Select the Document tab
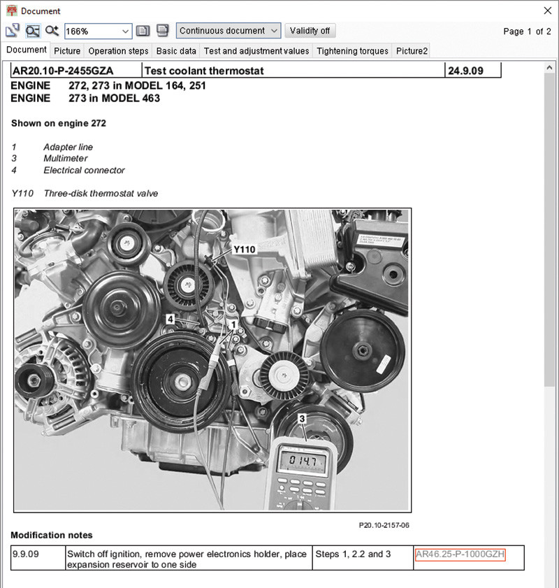 pyautogui.click(x=27, y=50)
